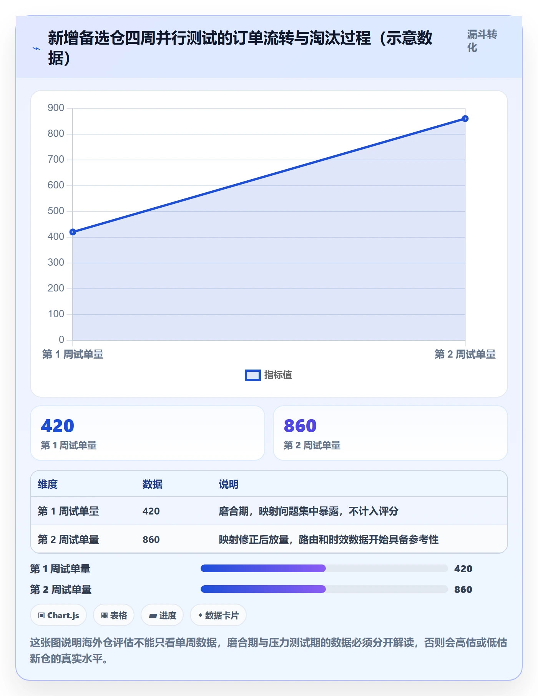Toggle the 指标值 legend swatch
The width and height of the screenshot is (538, 696).
(x=253, y=375)
